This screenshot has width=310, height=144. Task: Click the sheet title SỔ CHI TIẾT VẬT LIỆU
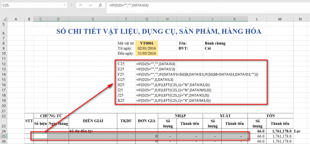tap(159, 31)
